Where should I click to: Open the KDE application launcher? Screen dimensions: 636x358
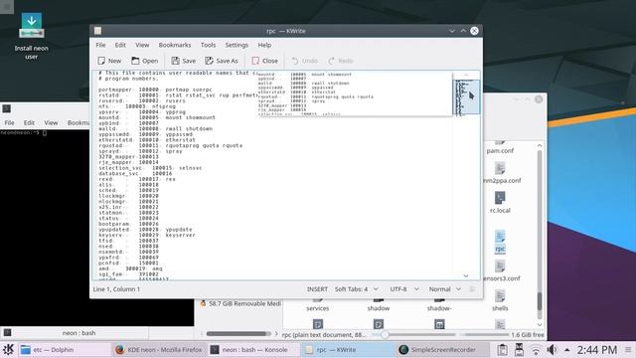(8, 349)
